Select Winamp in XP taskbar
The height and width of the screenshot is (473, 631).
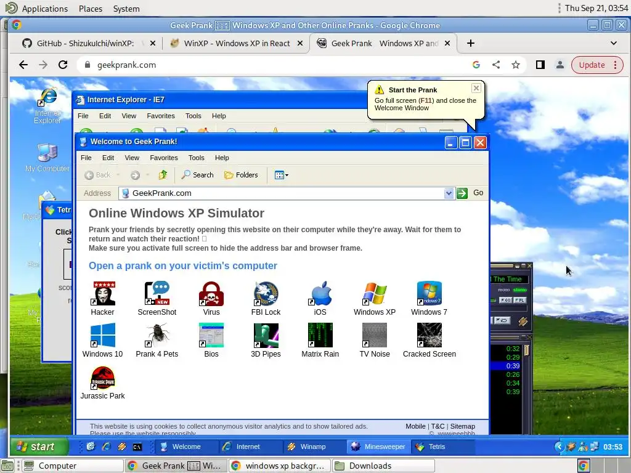click(314, 447)
